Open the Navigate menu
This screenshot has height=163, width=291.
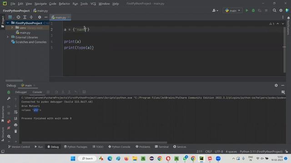(40, 4)
